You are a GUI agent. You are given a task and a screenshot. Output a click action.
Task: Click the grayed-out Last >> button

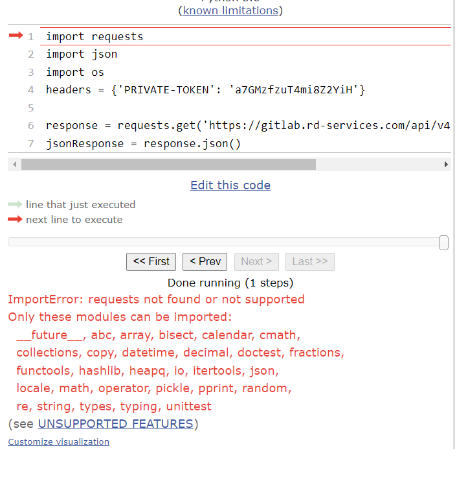coord(309,262)
